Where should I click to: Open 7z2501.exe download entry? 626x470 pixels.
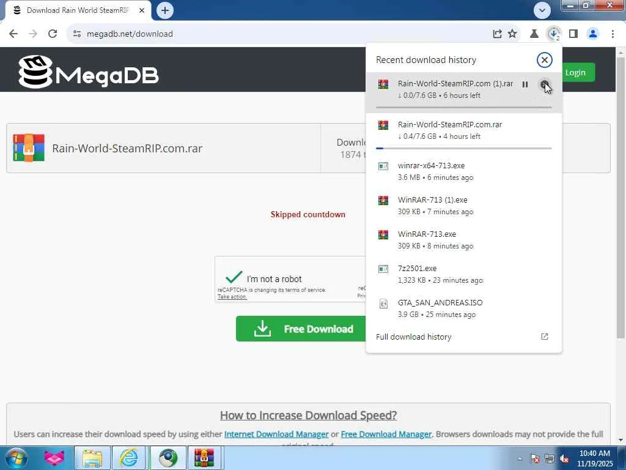click(463, 274)
